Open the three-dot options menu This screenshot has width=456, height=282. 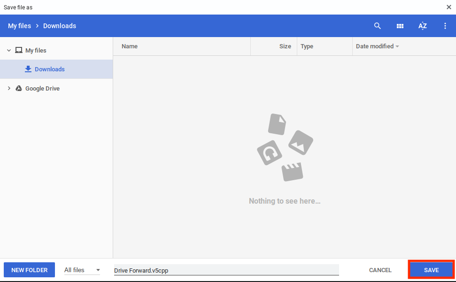445,26
